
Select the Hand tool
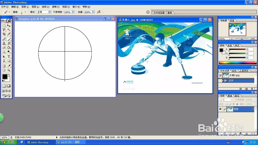point(4,70)
